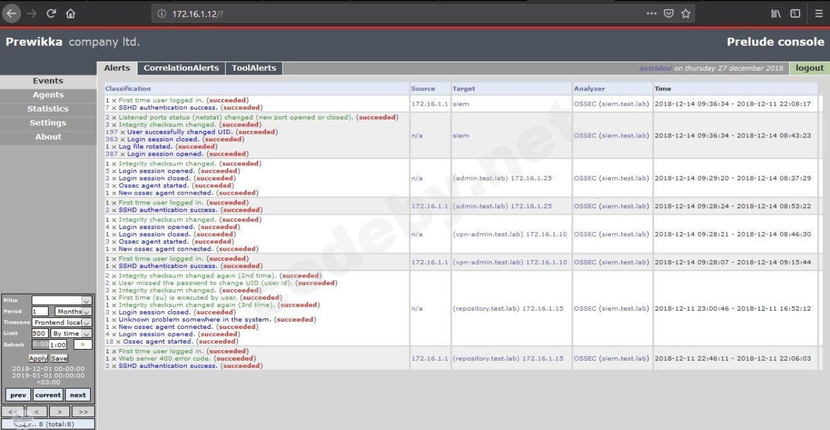Open the browser home page

click(x=71, y=13)
